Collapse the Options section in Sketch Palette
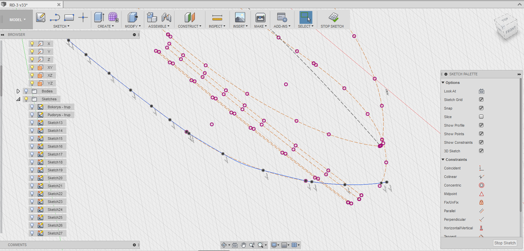This screenshot has height=251, width=524. click(x=443, y=82)
